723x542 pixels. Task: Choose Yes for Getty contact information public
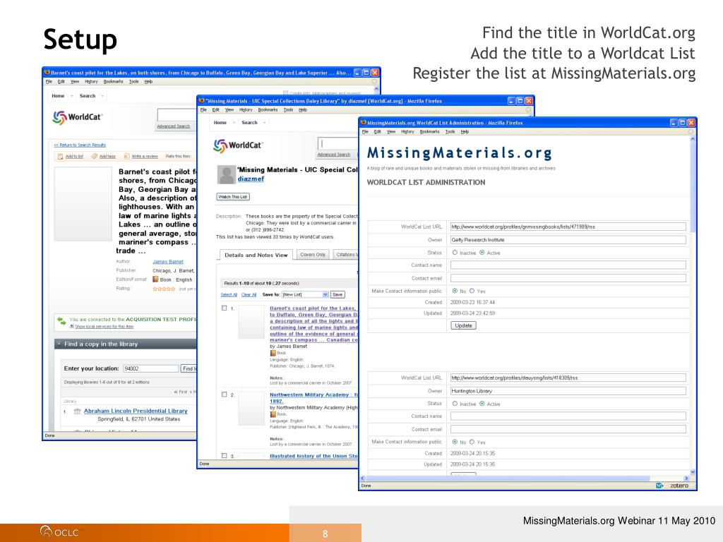[x=472, y=291]
